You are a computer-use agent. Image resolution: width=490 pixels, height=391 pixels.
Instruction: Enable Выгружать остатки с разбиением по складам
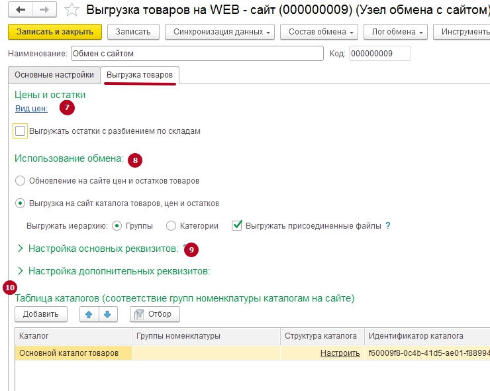coord(21,131)
